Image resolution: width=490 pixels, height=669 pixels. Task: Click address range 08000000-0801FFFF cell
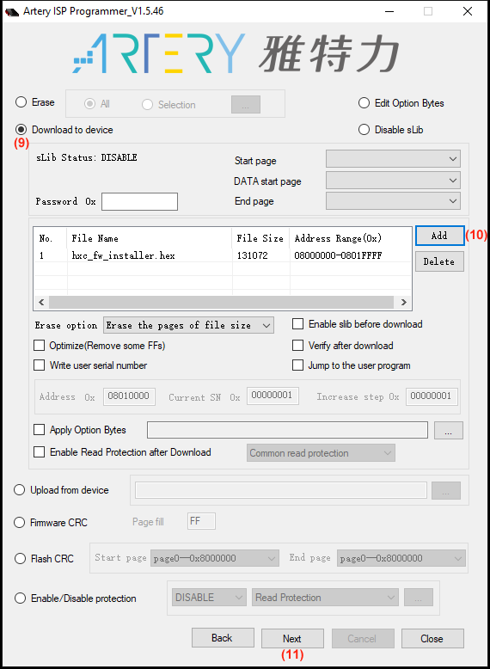pyautogui.click(x=338, y=255)
